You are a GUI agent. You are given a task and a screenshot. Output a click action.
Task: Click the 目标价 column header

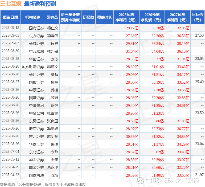[x=198, y=17]
